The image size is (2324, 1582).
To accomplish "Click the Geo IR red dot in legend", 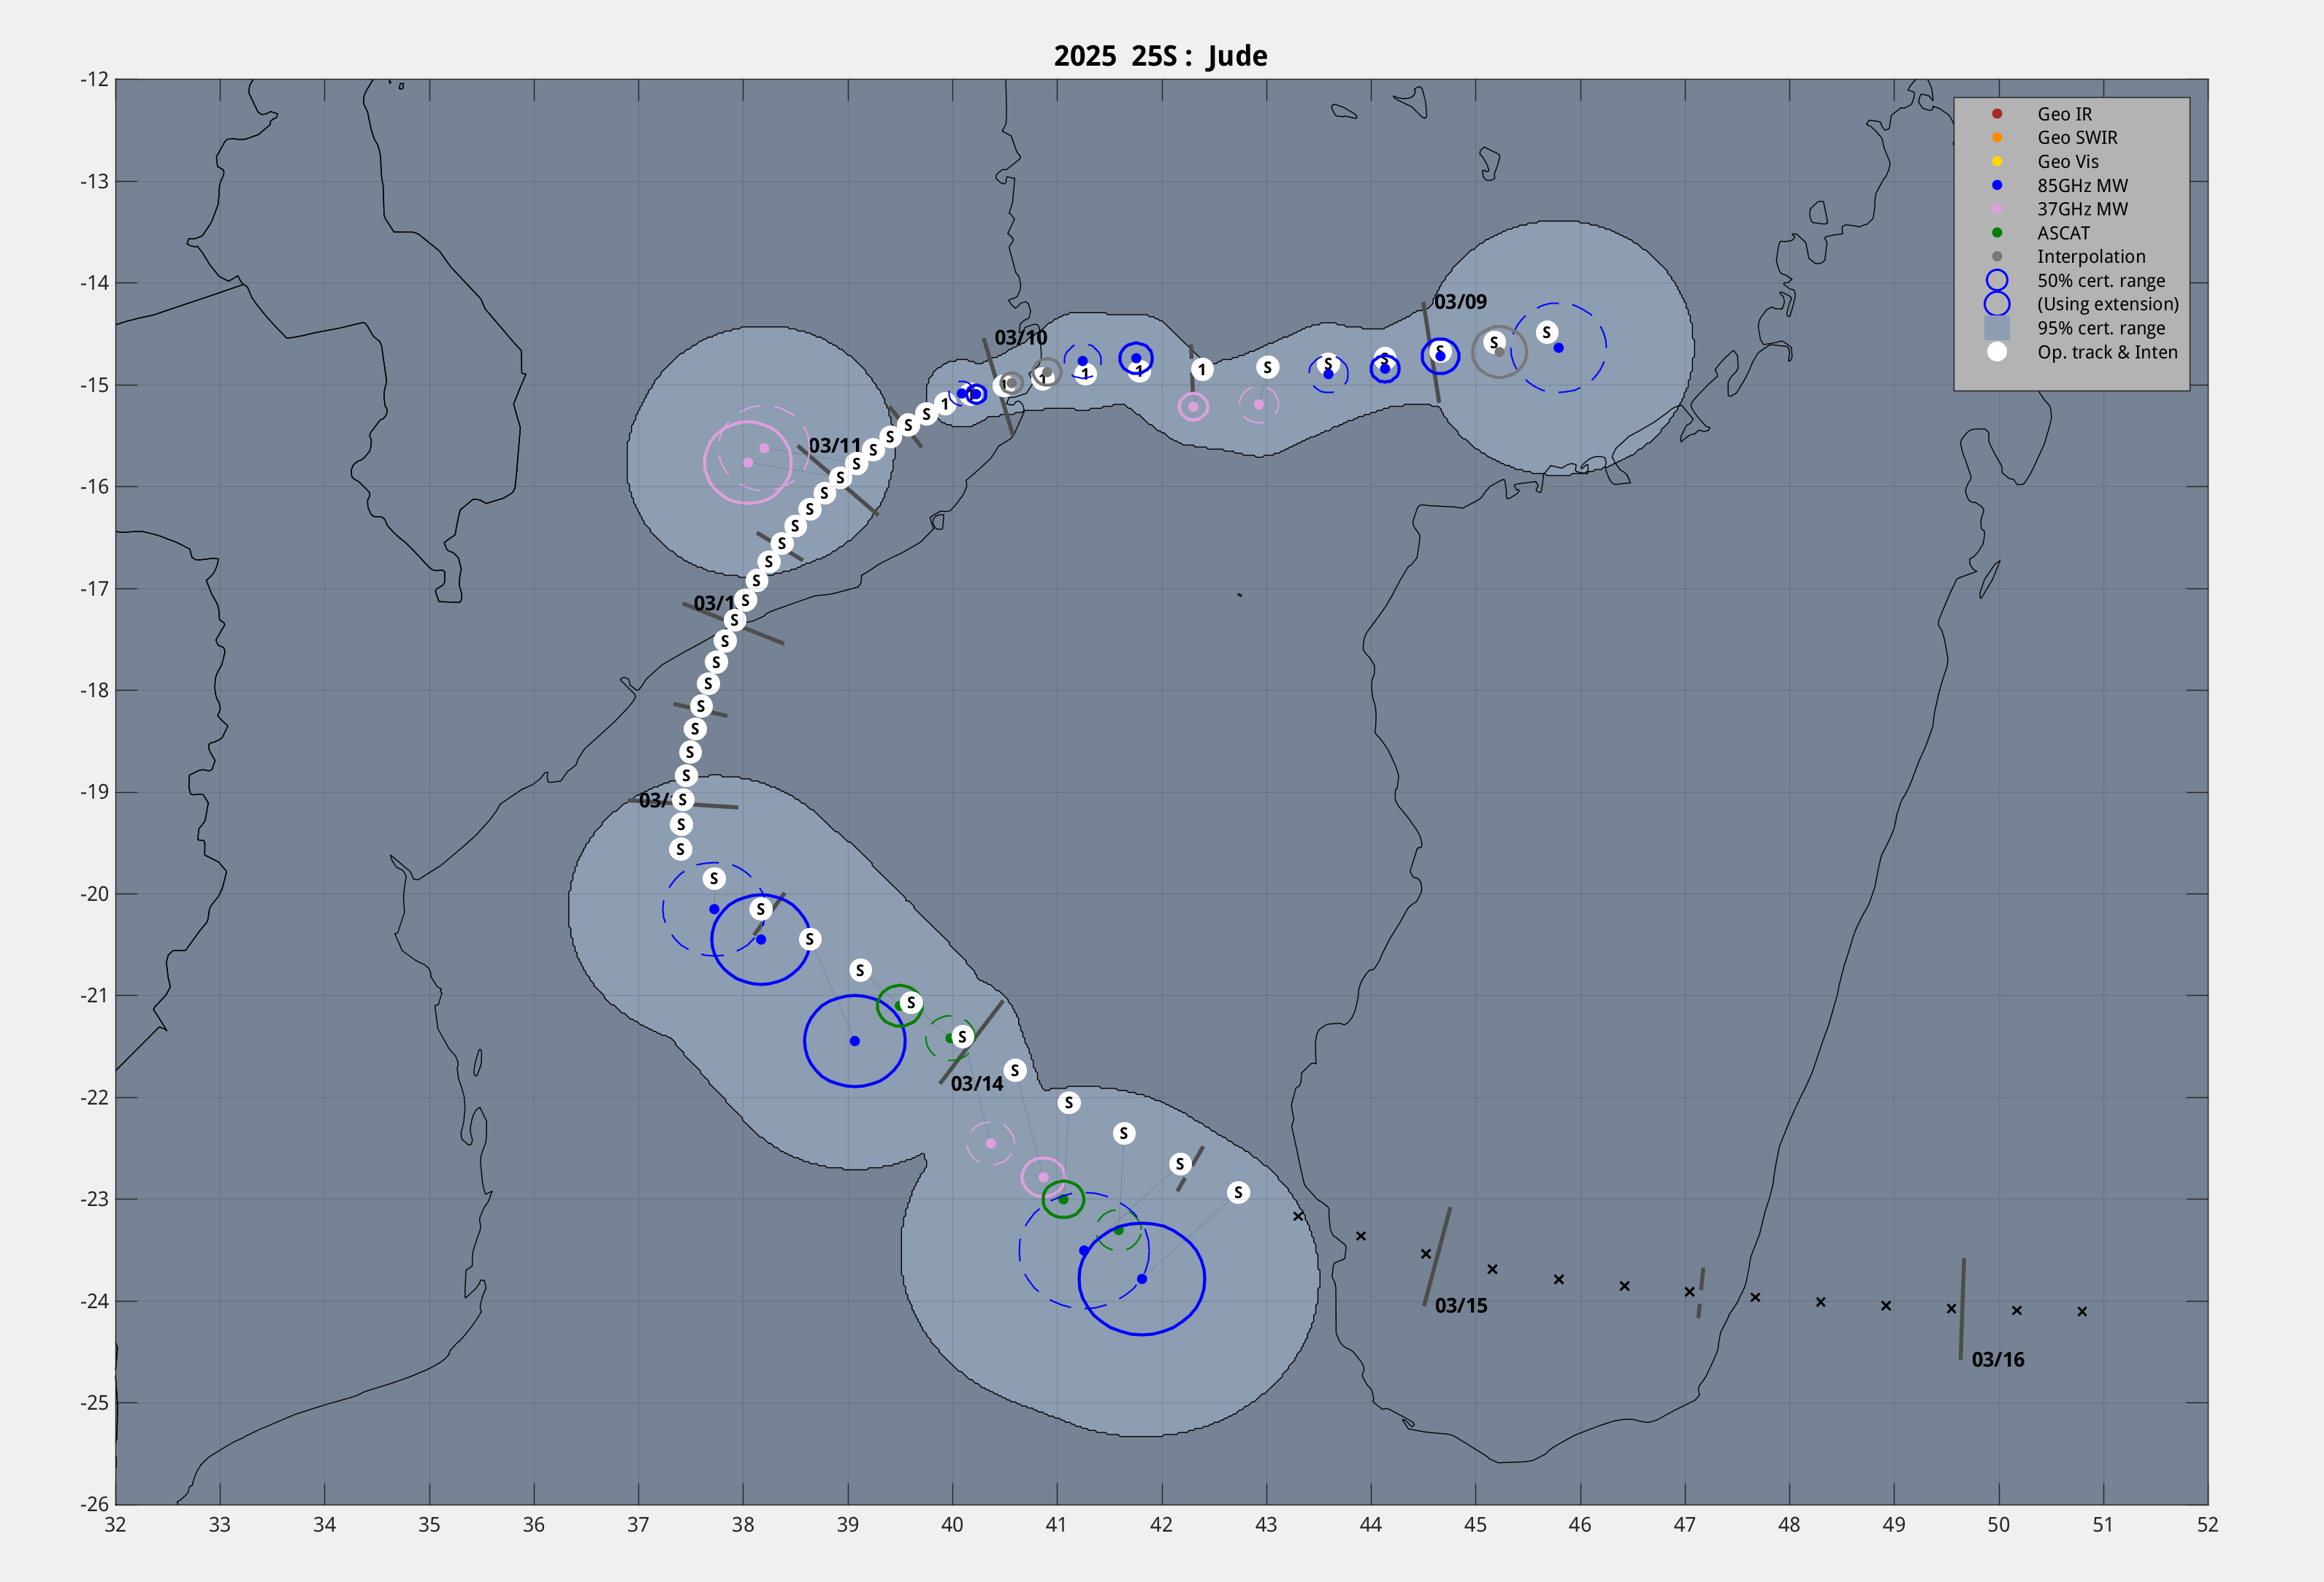I will pyautogui.click(x=1996, y=114).
